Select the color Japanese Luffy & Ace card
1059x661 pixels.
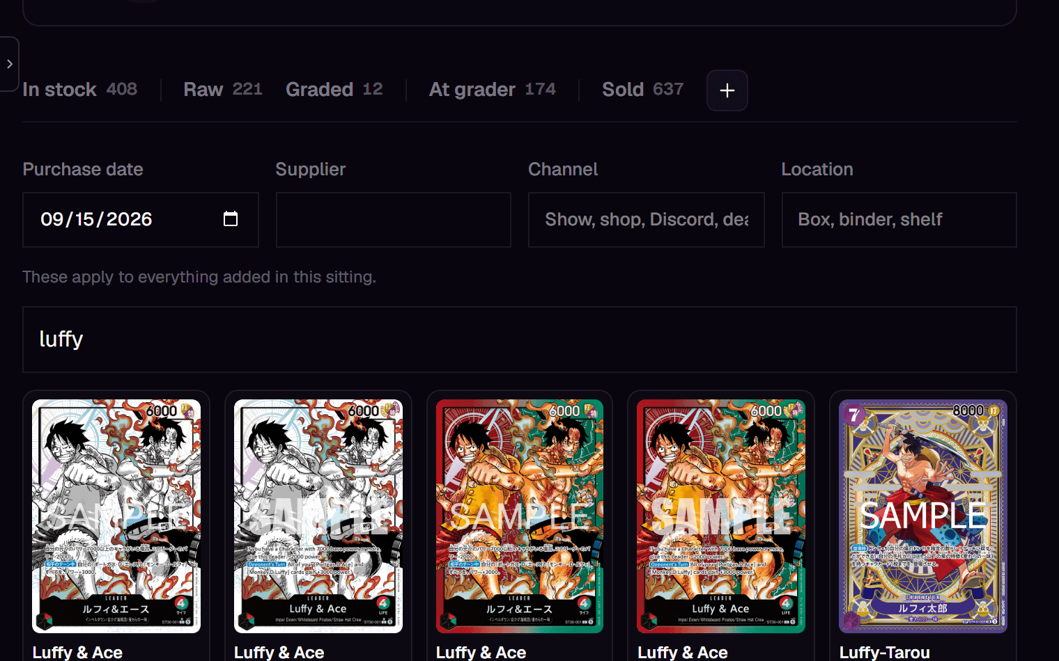tap(520, 516)
